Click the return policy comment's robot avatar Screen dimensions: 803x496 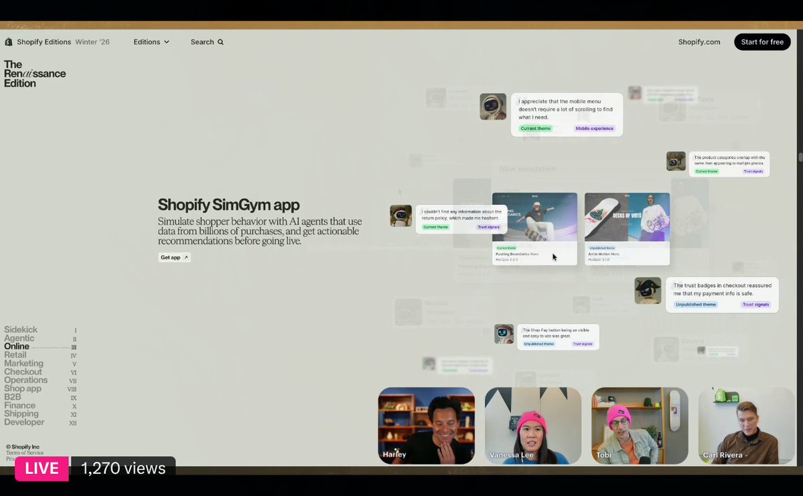[400, 216]
